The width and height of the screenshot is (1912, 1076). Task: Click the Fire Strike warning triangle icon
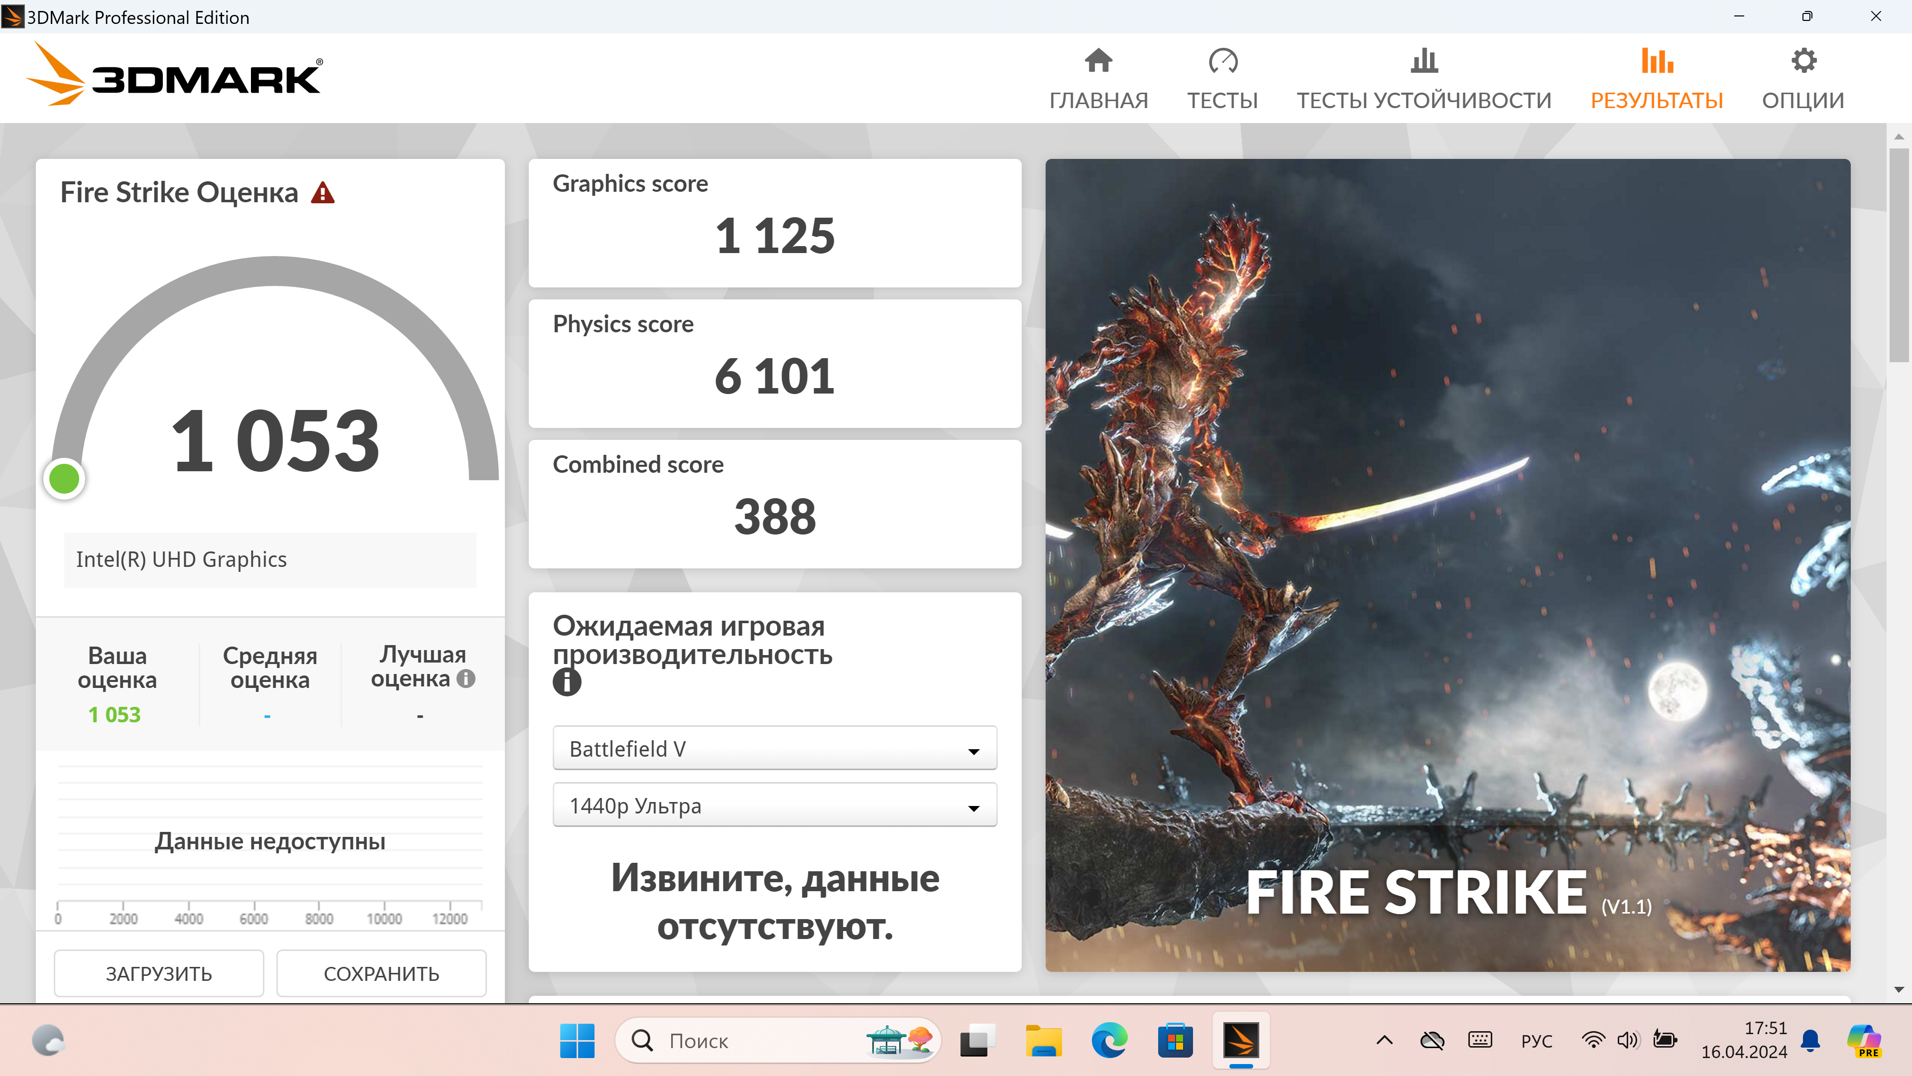click(x=323, y=193)
